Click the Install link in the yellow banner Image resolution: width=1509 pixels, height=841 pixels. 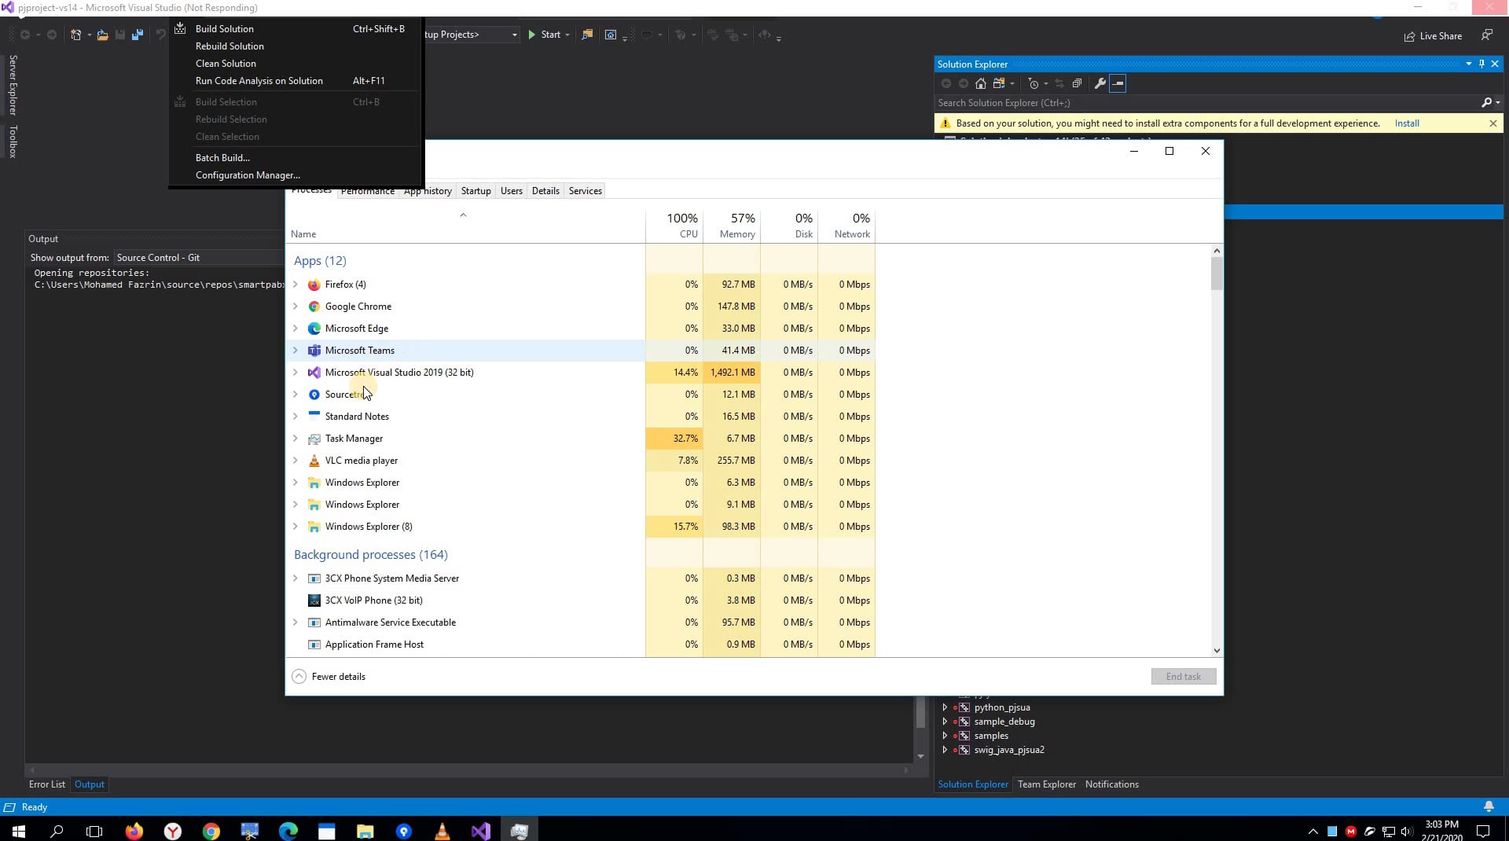coord(1406,123)
